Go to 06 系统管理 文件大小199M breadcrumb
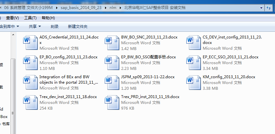The height and width of the screenshot is (134, 275). (x=28, y=8)
